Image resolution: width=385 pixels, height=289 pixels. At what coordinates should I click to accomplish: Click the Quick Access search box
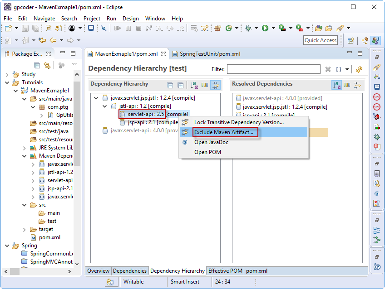pos(320,40)
